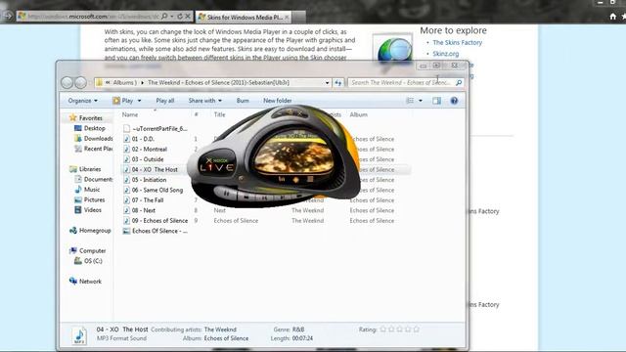Stop playback on the Xbox Live skin player
This screenshot has height=352, width=626.
point(246,197)
